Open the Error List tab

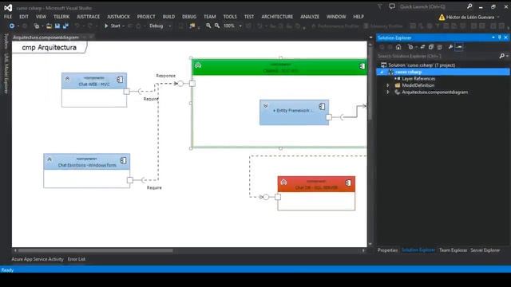(x=77, y=259)
